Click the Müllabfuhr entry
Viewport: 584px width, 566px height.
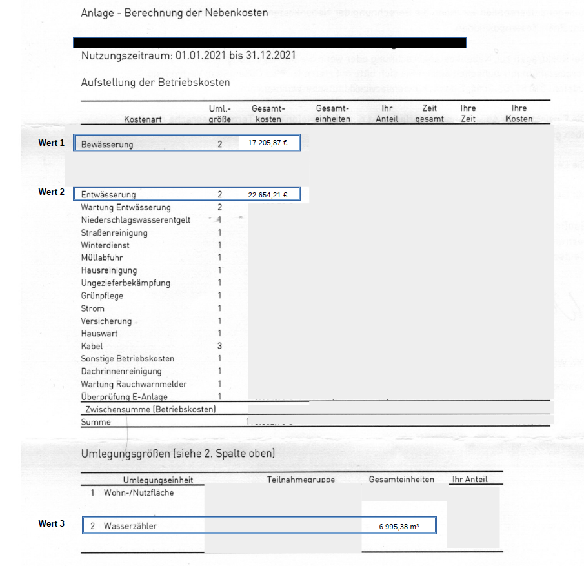[x=102, y=258]
